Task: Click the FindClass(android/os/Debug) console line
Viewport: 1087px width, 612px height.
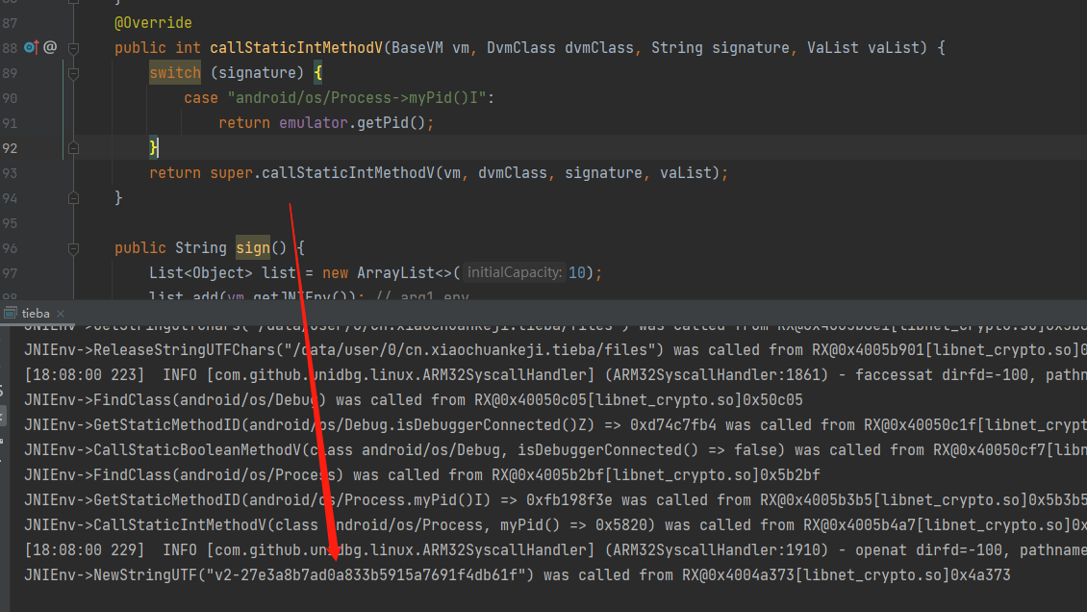Action: pos(414,400)
